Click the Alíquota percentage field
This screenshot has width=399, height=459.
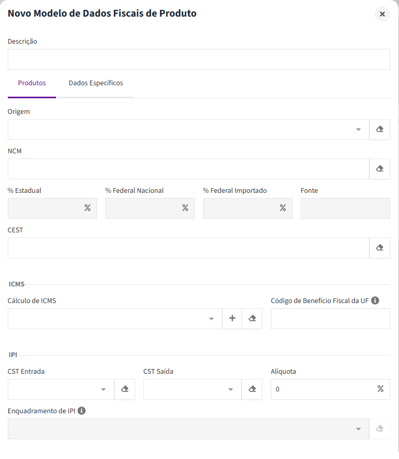tap(330, 389)
